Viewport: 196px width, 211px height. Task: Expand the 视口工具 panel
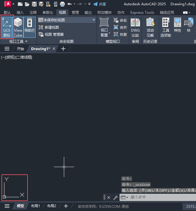tap(18, 41)
